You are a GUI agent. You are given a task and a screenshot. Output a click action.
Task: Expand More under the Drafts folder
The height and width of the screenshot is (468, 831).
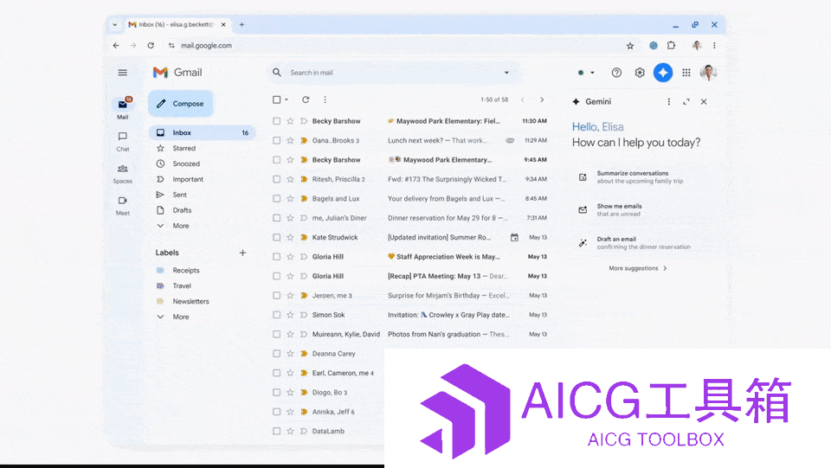[180, 226]
